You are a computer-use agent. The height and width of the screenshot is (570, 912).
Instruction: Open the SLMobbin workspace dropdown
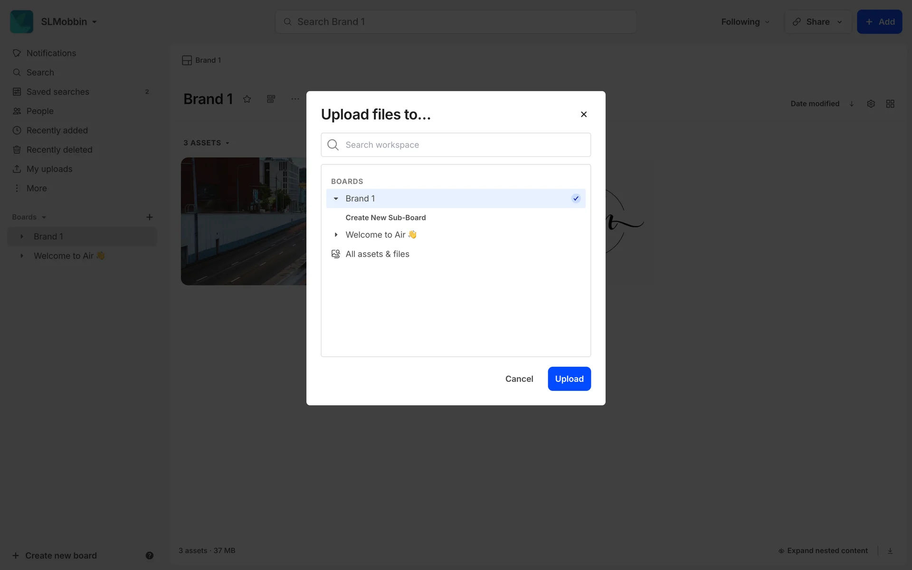pos(69,22)
